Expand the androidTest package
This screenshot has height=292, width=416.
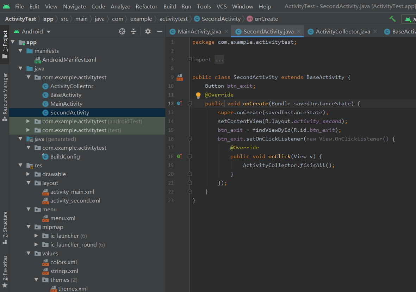[x=28, y=121]
